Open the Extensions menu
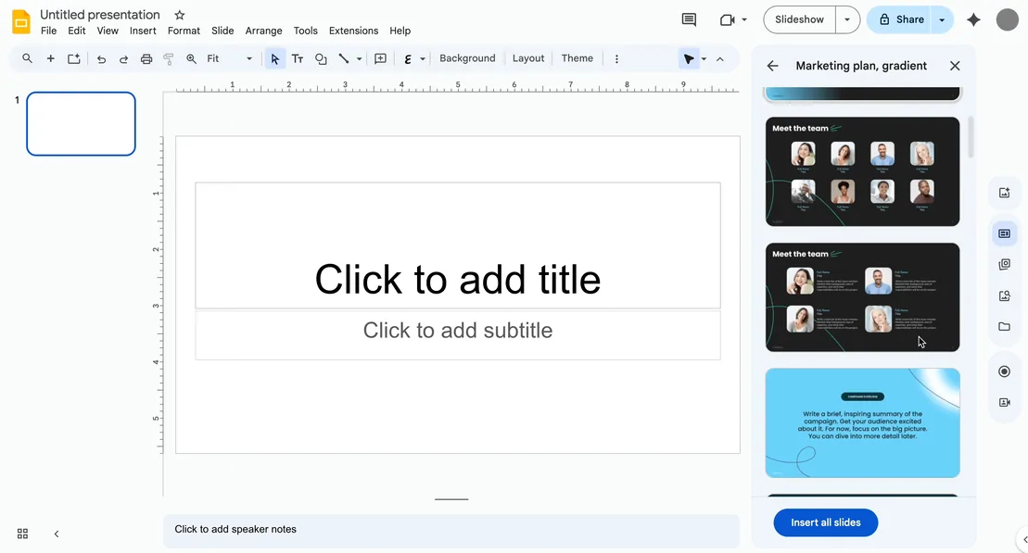Image resolution: width=1028 pixels, height=553 pixels. point(353,31)
